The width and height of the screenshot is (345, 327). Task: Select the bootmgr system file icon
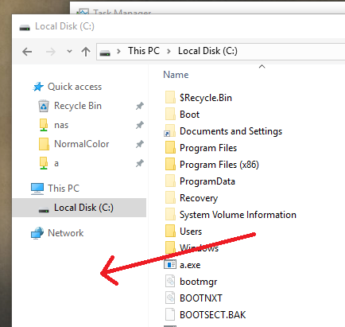coord(170,281)
